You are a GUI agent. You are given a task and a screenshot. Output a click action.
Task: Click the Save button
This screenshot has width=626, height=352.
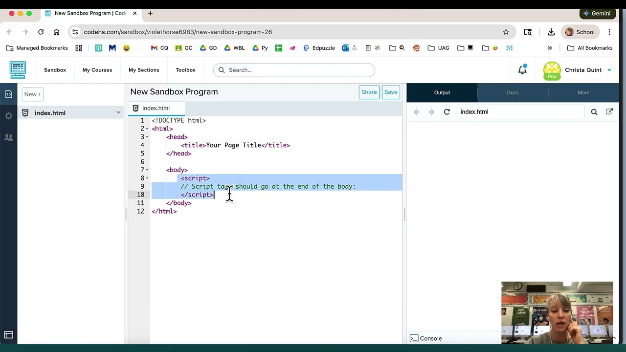[x=391, y=92]
